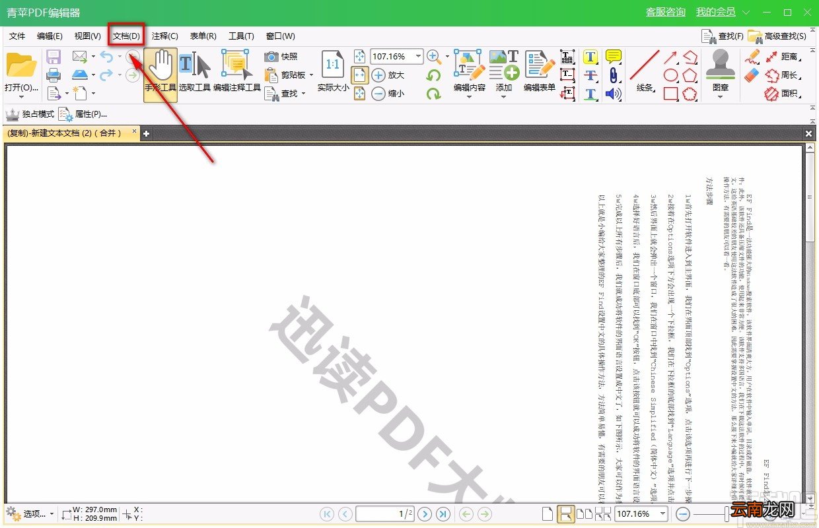The width and height of the screenshot is (819, 528).
Task: Expand the Find (查找) dropdown next to the binoculars
Action: pyautogui.click(x=303, y=94)
